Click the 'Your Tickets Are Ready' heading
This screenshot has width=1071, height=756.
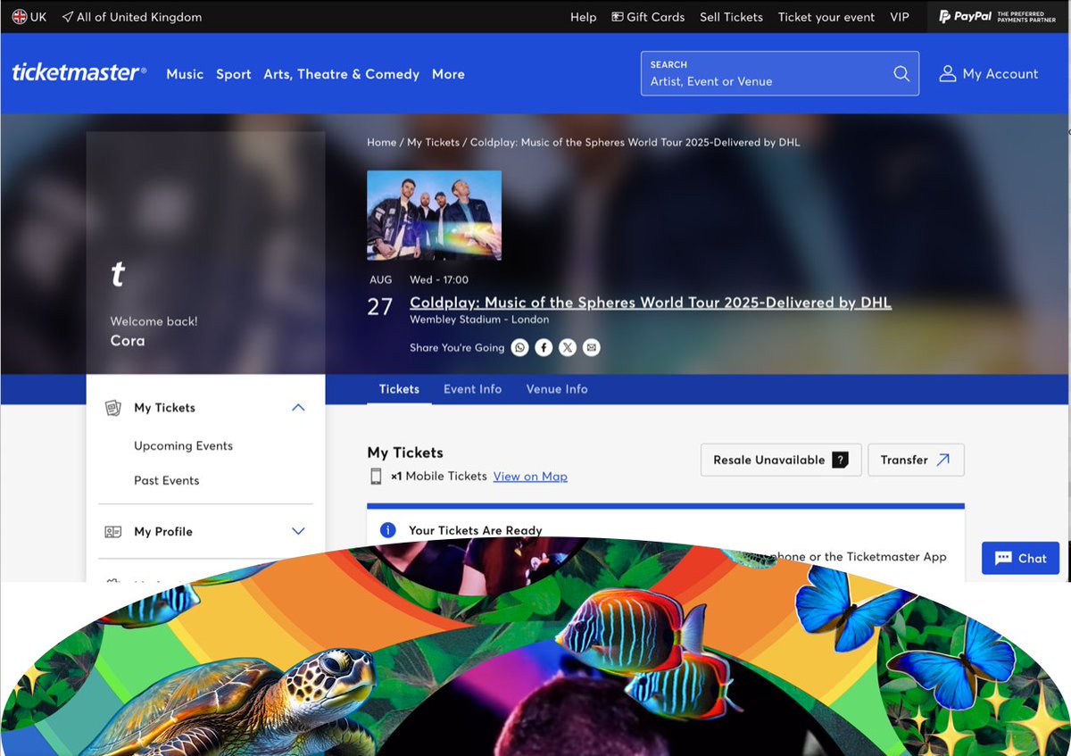(476, 530)
